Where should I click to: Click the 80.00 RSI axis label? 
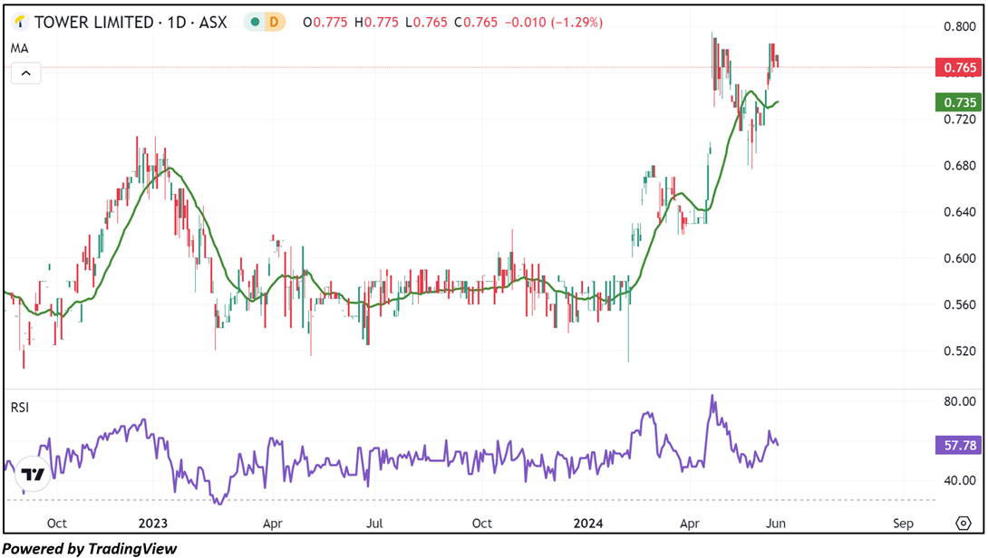(960, 401)
